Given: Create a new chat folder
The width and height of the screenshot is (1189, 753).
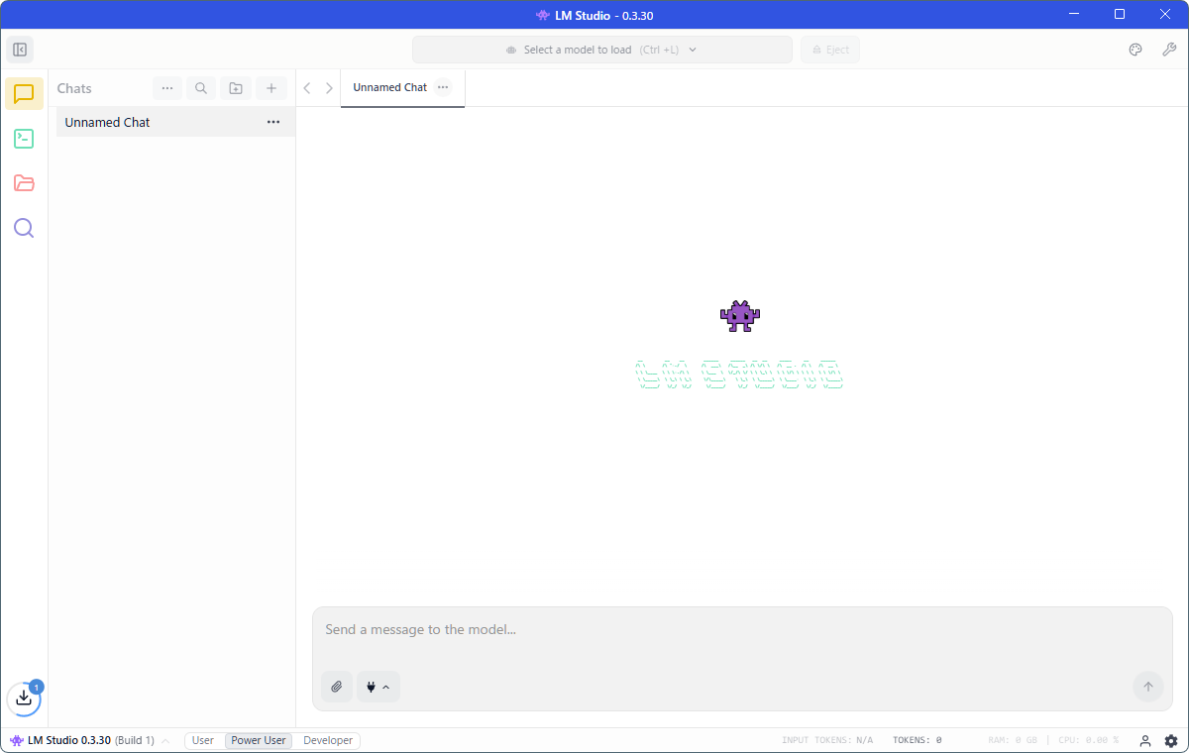Looking at the screenshot, I should click(x=236, y=88).
